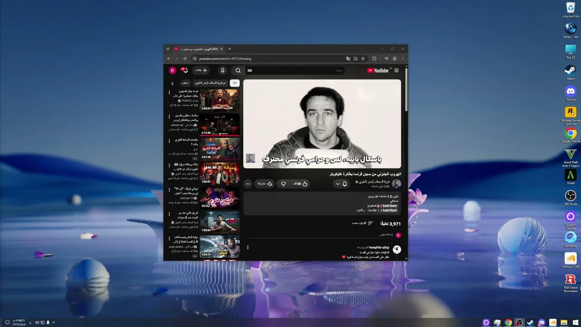Show hidden system tray icons chevron
This screenshot has width=581, height=327.
click(54, 322)
